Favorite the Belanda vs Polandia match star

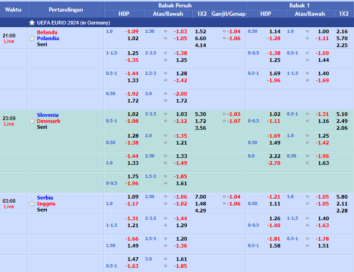[x=32, y=38]
